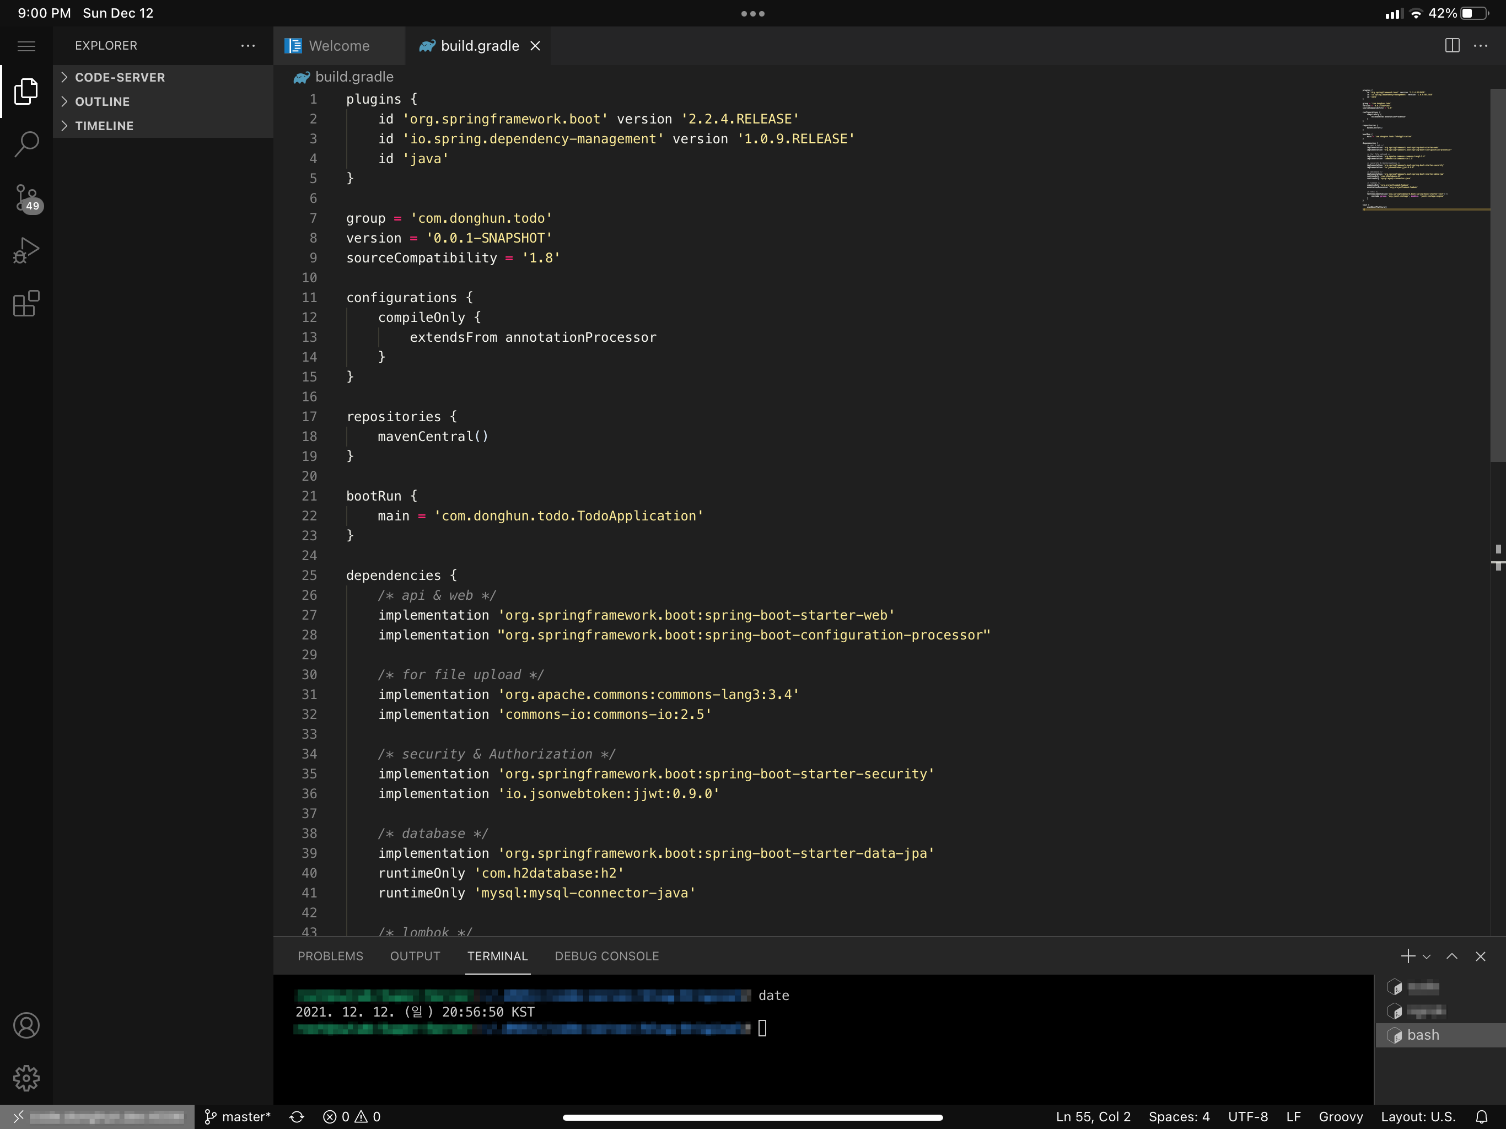Image resolution: width=1506 pixels, height=1129 pixels.
Task: Tap the 9:00 PM clock
Action: tap(44, 14)
